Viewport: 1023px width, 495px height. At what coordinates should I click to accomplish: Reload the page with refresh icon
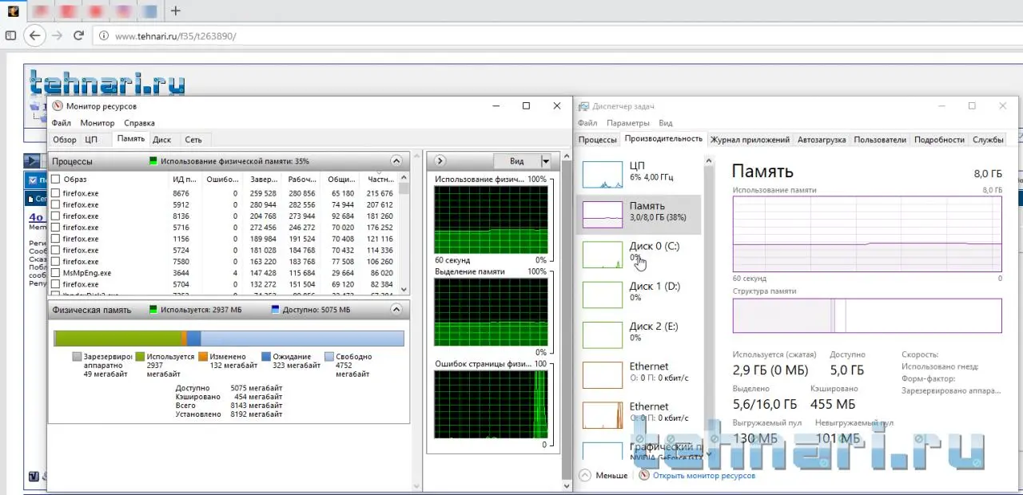(x=78, y=36)
